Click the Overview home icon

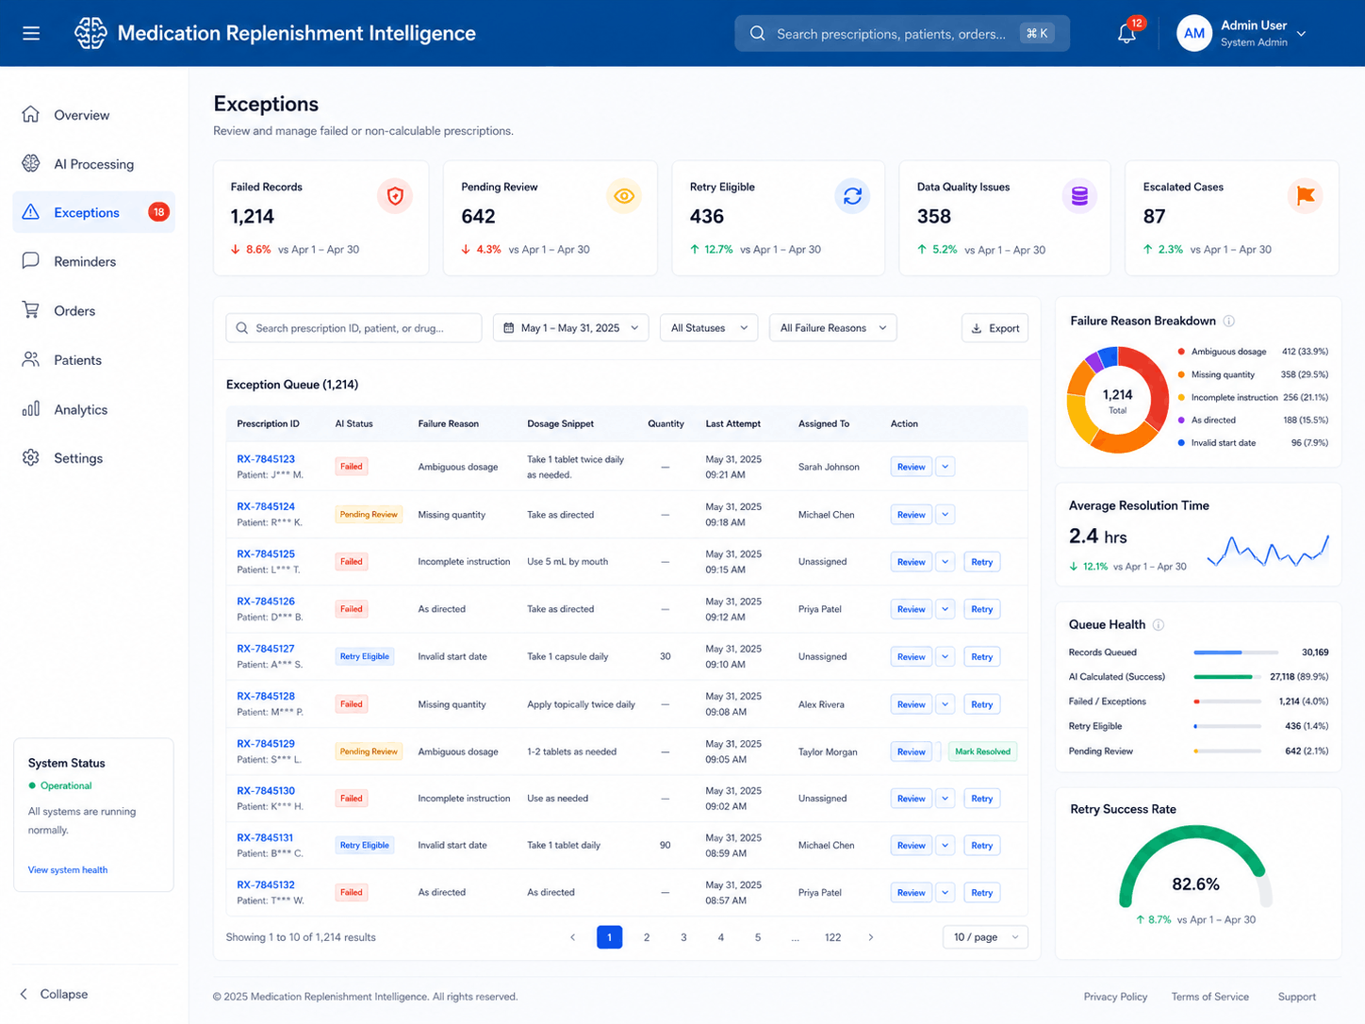[31, 114]
